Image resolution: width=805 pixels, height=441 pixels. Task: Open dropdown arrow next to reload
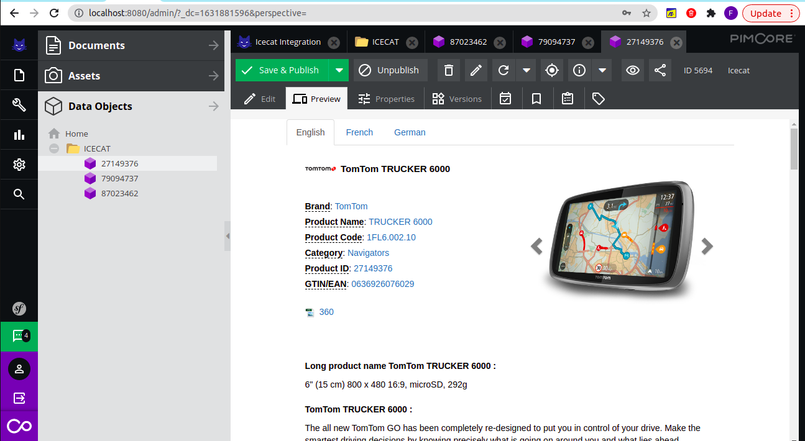[x=526, y=70]
